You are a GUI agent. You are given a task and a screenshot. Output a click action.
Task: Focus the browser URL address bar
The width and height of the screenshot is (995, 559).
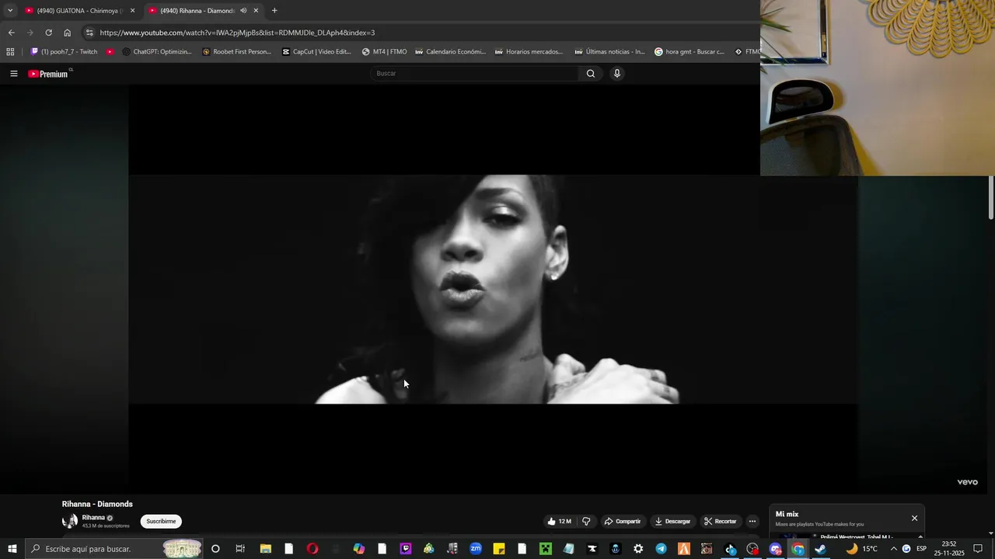coord(420,33)
